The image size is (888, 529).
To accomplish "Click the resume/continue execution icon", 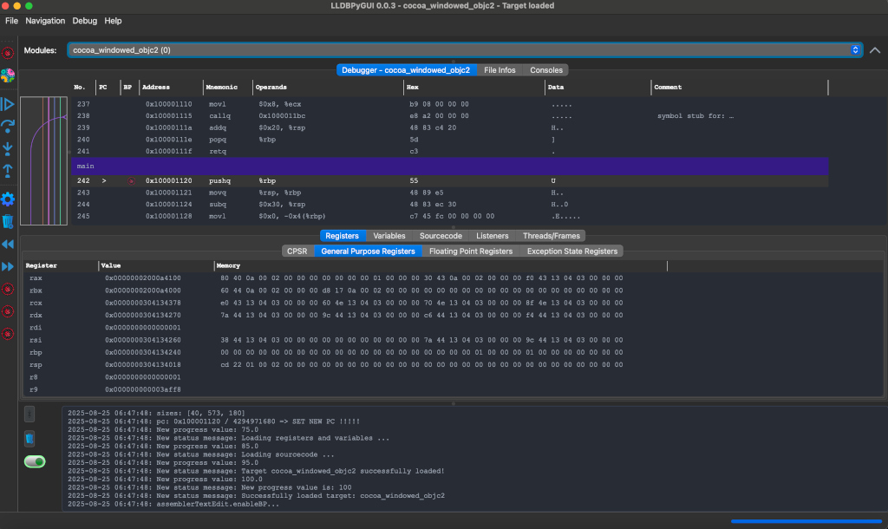I will click(x=8, y=104).
